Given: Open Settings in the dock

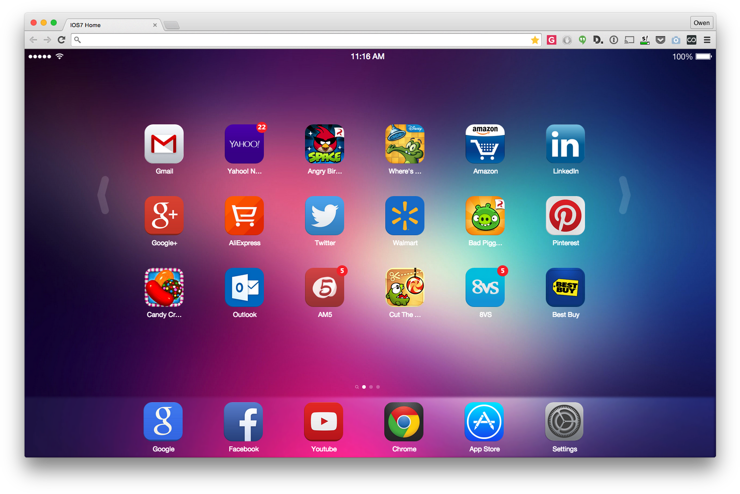Looking at the screenshot, I should [564, 422].
